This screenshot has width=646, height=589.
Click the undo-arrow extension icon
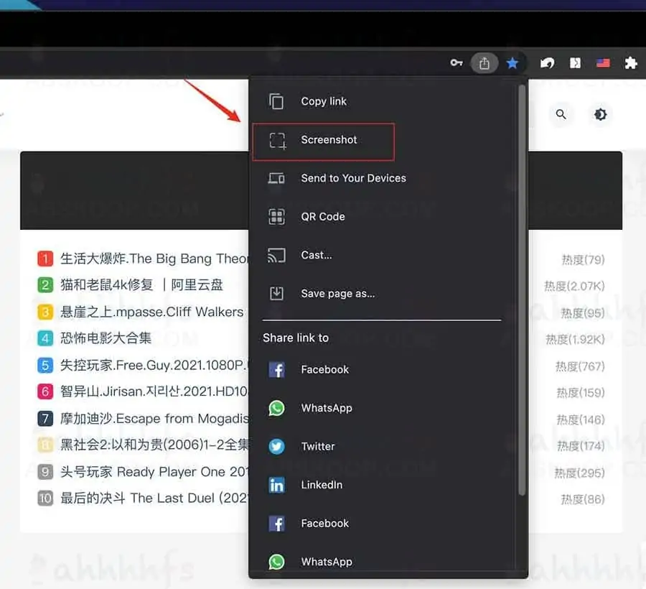point(547,63)
